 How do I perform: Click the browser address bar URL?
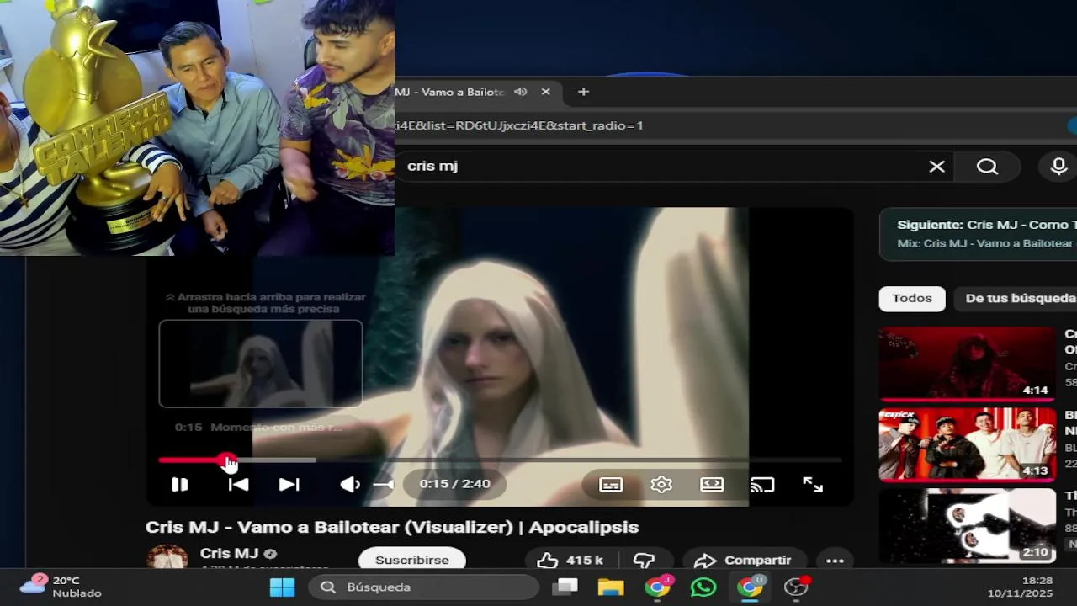coord(519,125)
